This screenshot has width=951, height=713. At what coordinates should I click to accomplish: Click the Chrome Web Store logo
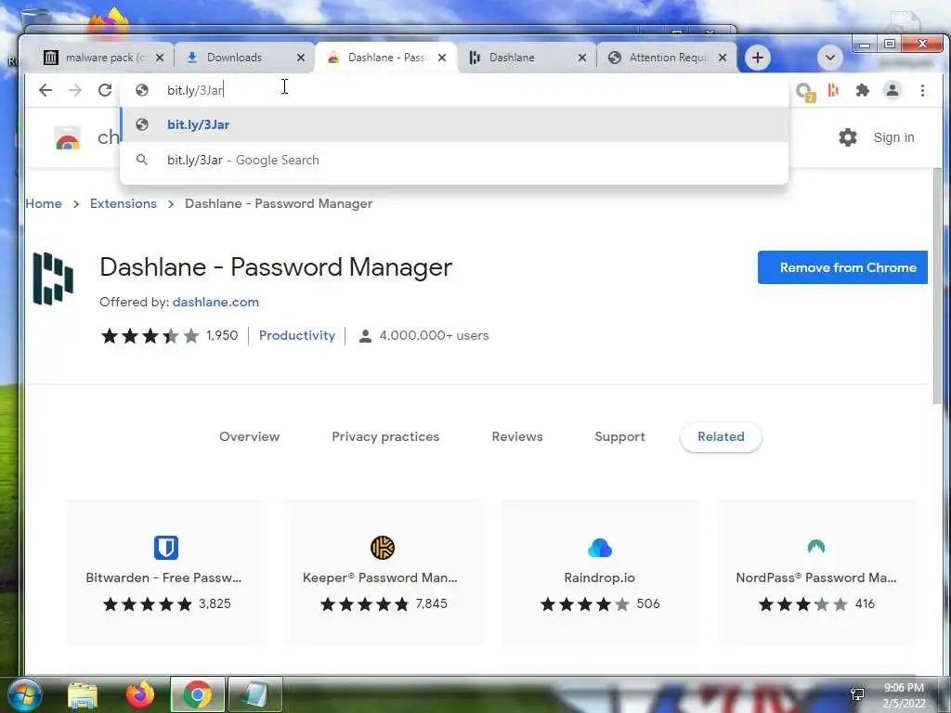68,138
